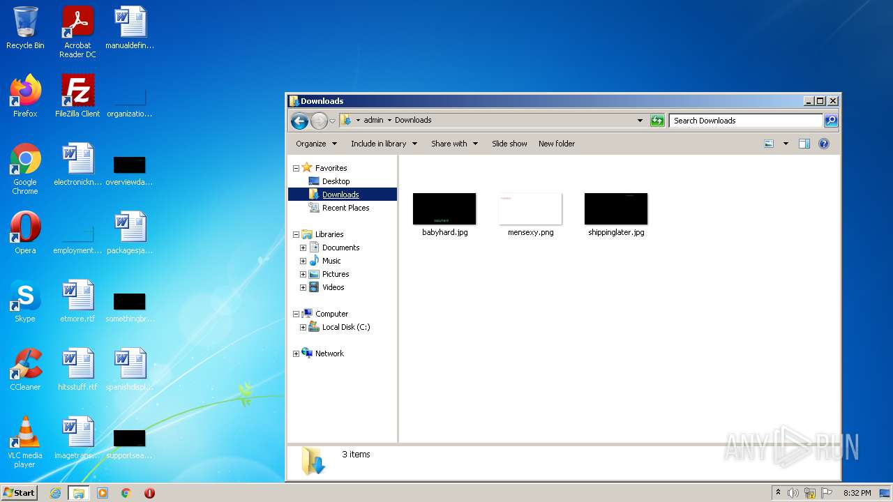Expand the Pictures library node

click(303, 274)
